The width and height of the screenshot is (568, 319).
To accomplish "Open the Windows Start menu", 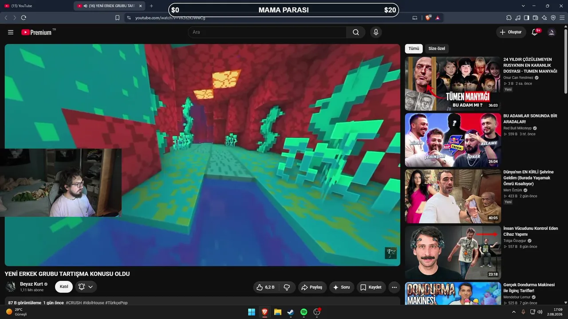I will tap(252, 312).
